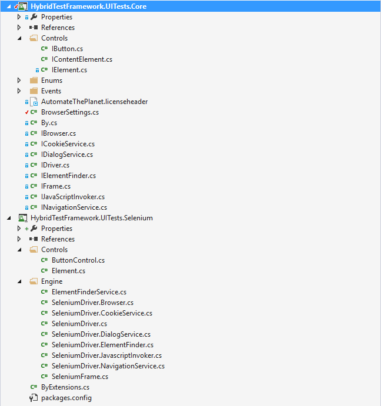Viewport: 381px width, 406px height.
Task: Click the Core project's test project icon
Action: point(22,6)
